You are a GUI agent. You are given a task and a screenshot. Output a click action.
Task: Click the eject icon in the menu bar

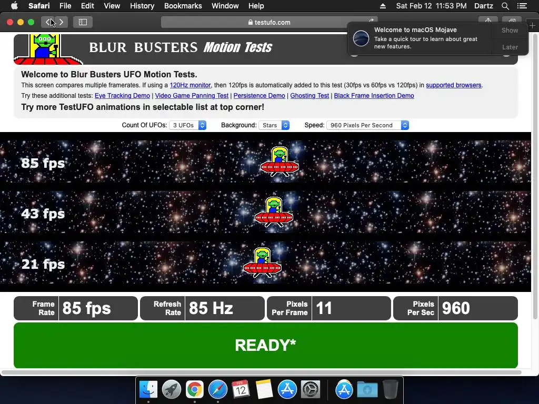pos(383,6)
